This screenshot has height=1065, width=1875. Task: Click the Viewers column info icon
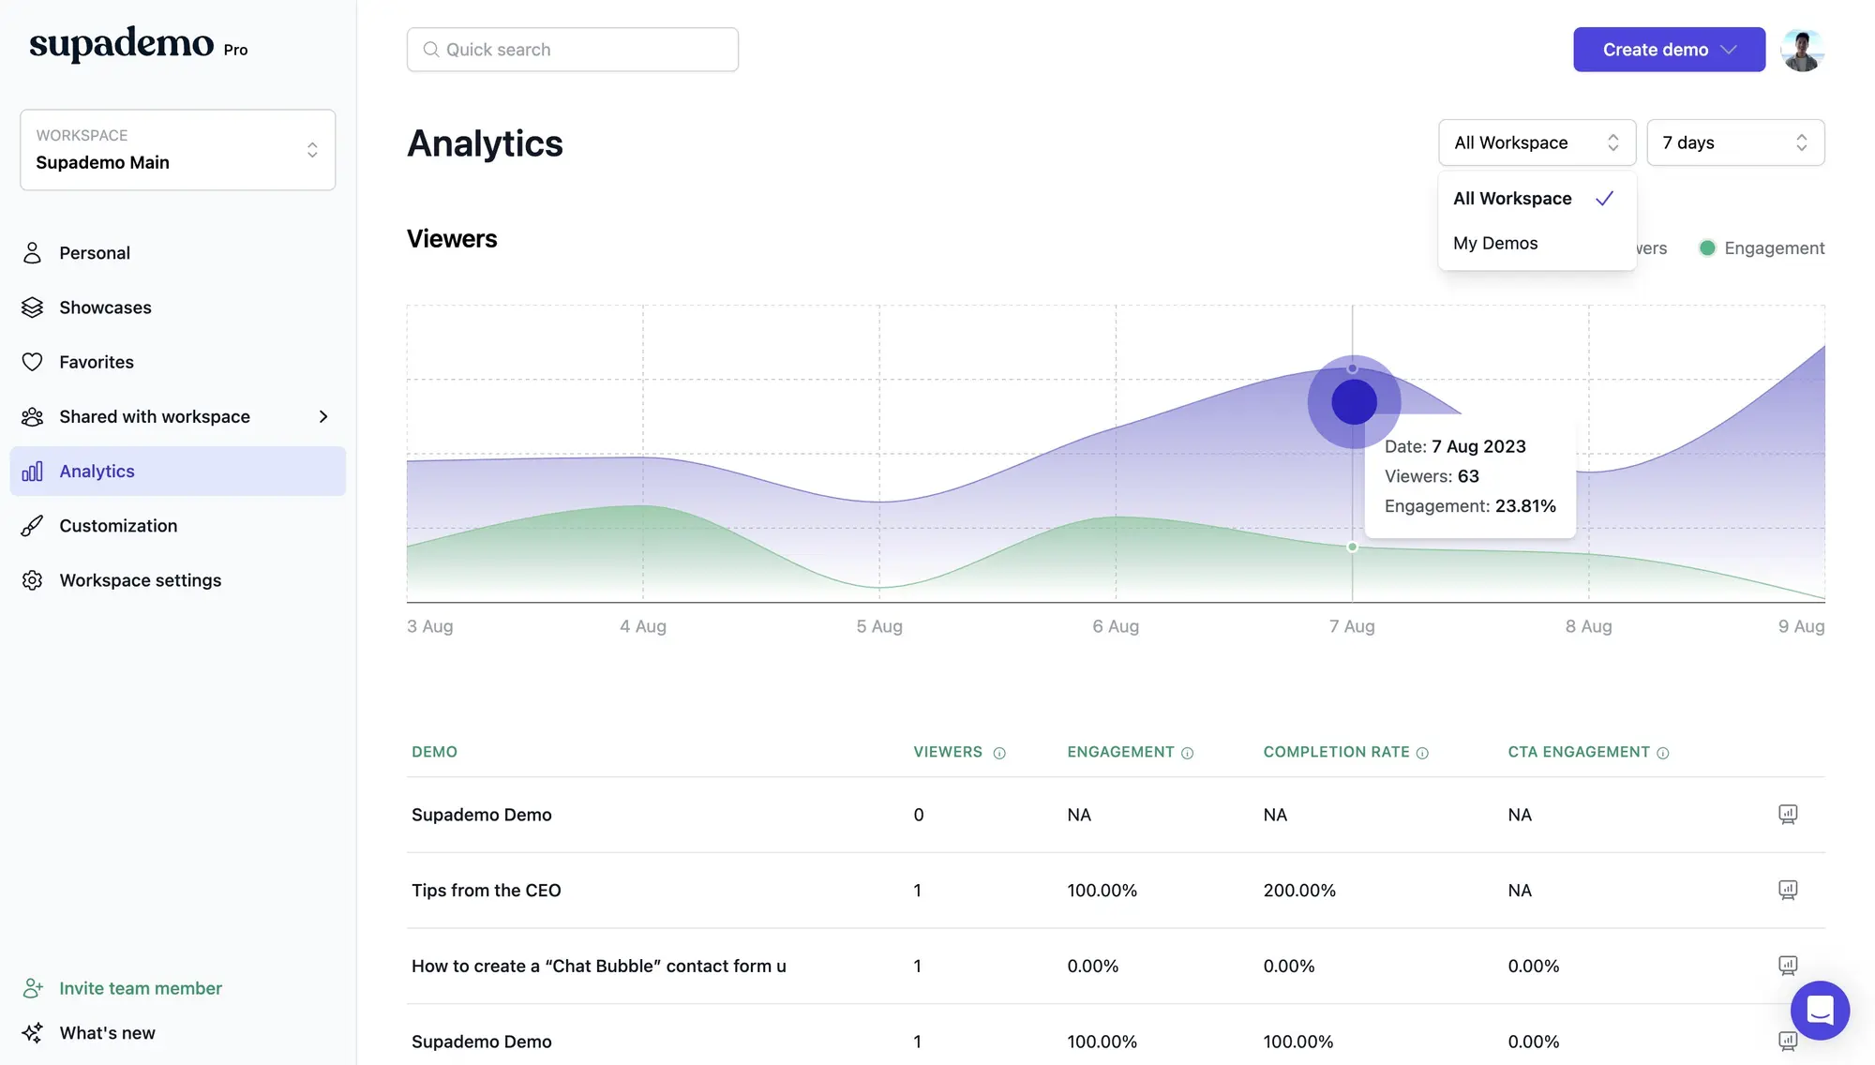999,753
